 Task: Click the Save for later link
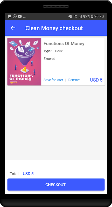click(x=53, y=80)
